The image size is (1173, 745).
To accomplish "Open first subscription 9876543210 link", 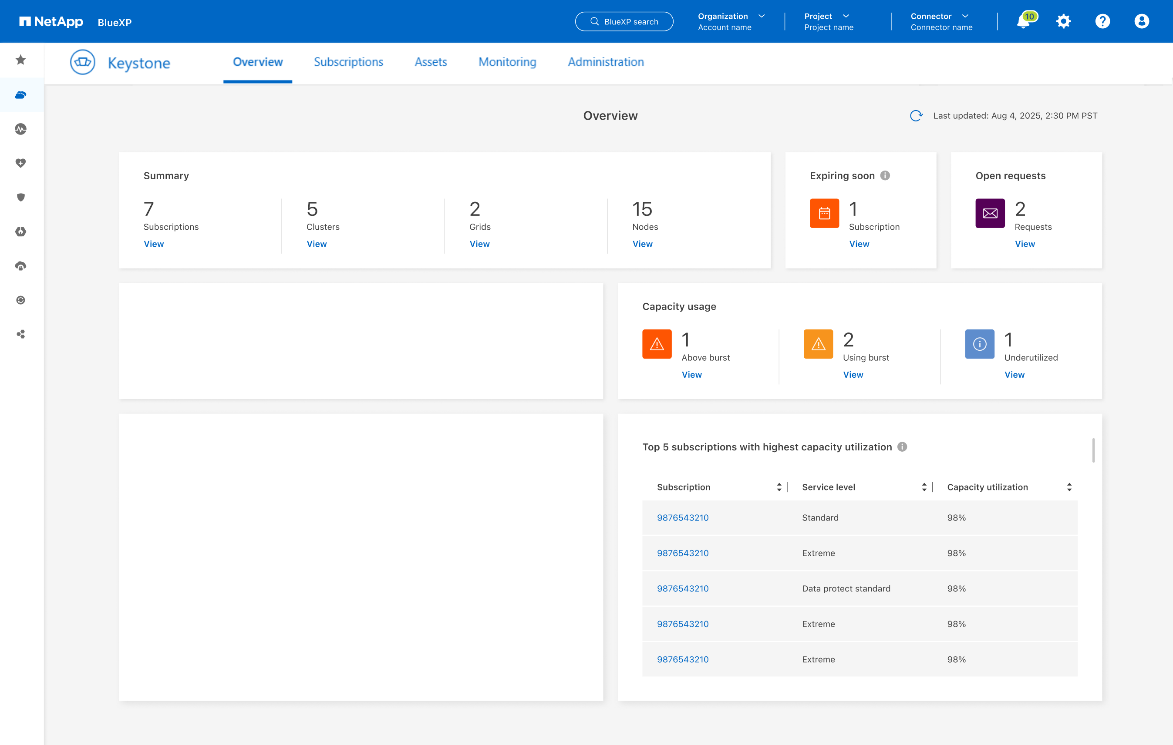I will coord(682,517).
